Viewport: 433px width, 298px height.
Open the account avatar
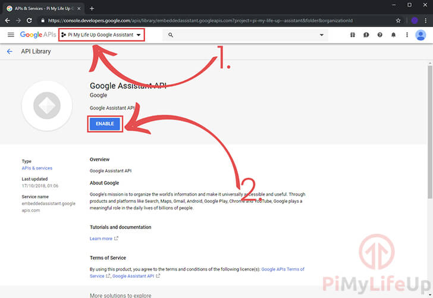[x=421, y=35]
